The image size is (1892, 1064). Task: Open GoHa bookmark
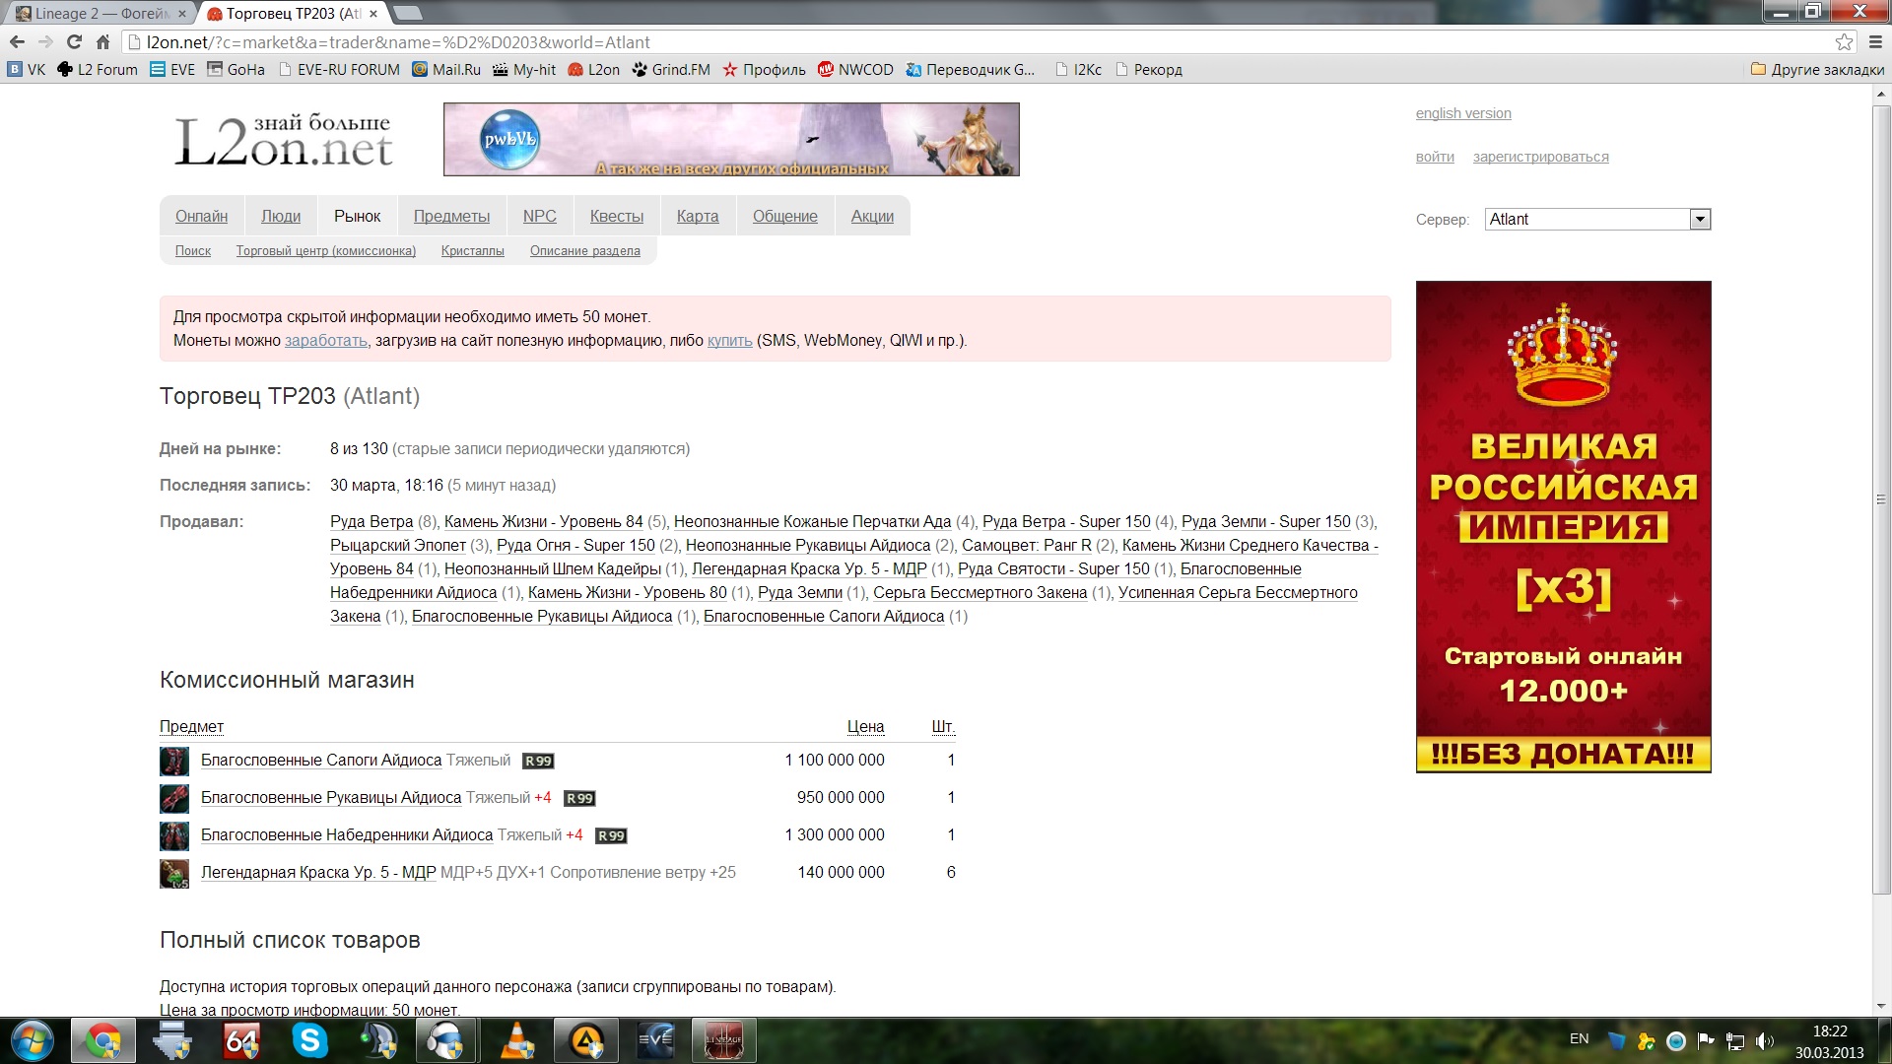click(x=236, y=69)
